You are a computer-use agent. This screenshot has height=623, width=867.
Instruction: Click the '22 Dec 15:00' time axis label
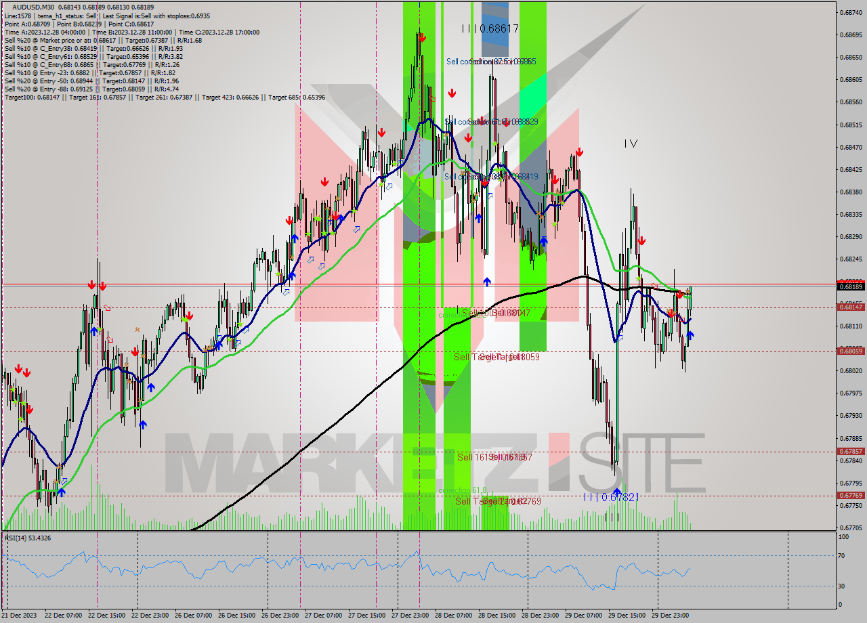click(x=108, y=616)
